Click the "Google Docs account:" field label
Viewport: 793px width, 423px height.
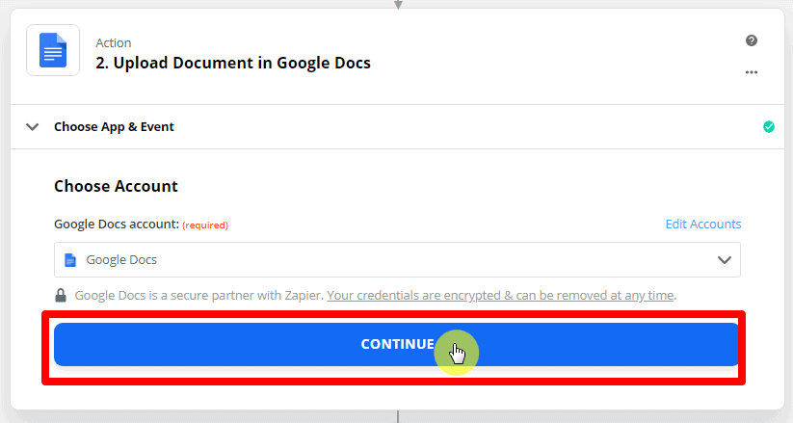point(117,225)
